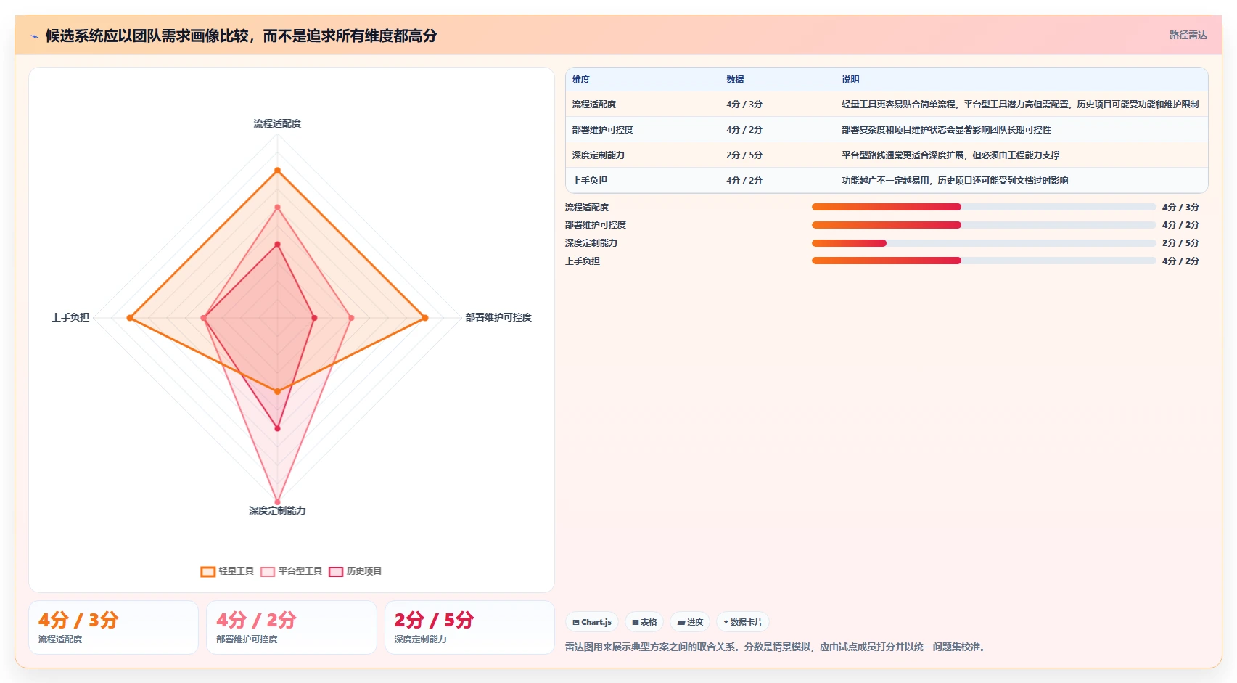Click the radar axis label 深度定制能力
The height and width of the screenshot is (683, 1237).
(x=277, y=510)
